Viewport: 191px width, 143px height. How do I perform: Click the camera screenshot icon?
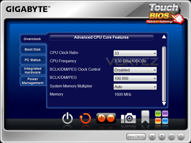tap(128, 118)
